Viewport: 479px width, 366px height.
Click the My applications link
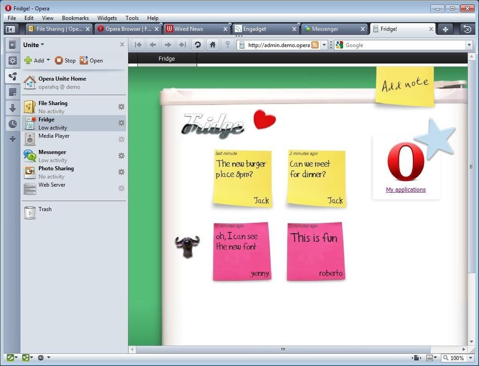406,190
